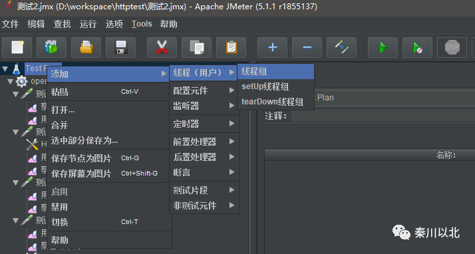This screenshot has height=254, width=475.
Task: Expand the 线程（用户）submenu
Action: 204,72
